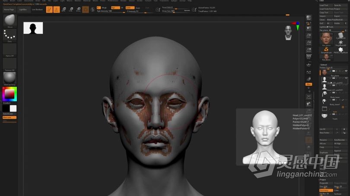Image resolution: width=350 pixels, height=196 pixels.
Task: Open Lightbox Tools browser
Action: point(333,27)
